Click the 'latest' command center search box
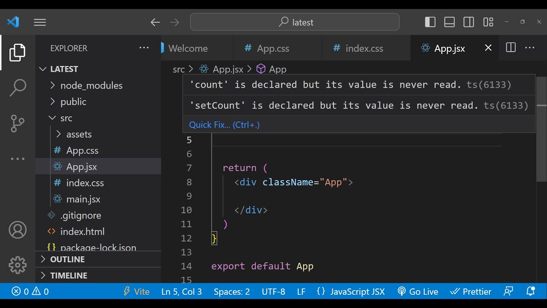 [295, 22]
